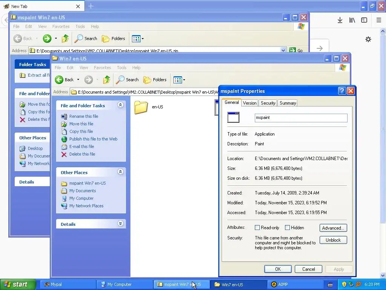Click Desktop link in zip window Other Places
386x290 pixels.
[x=35, y=148]
